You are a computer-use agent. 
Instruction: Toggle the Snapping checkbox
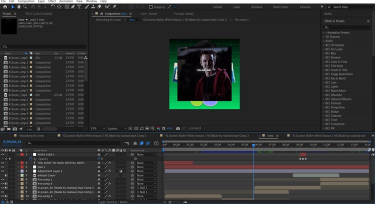tap(151, 7)
